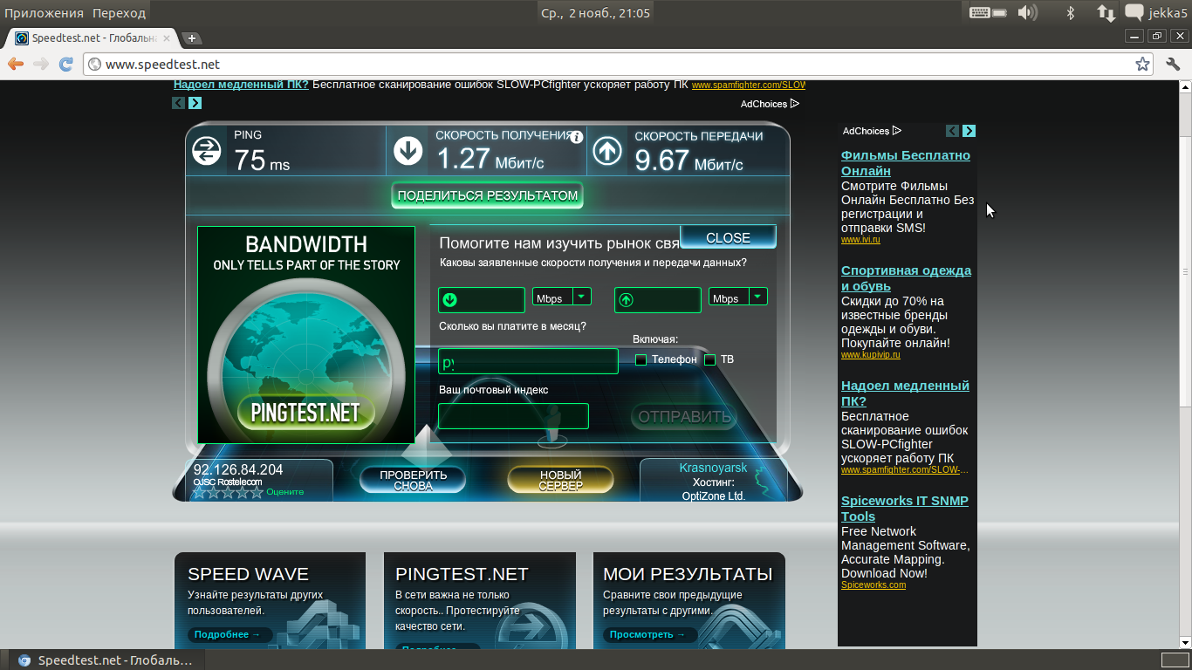Viewport: 1192px width, 670px height.
Task: Click the postal code input field
Action: tap(513, 416)
